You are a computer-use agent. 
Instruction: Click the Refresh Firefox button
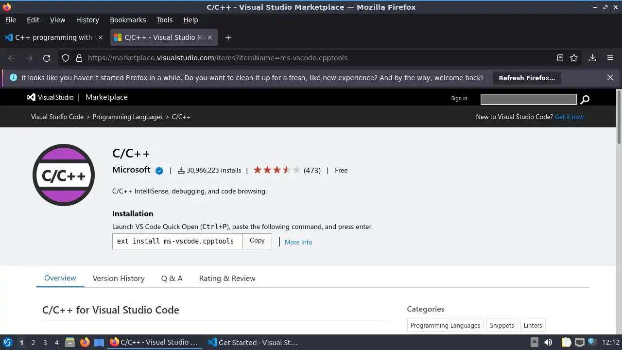(527, 78)
